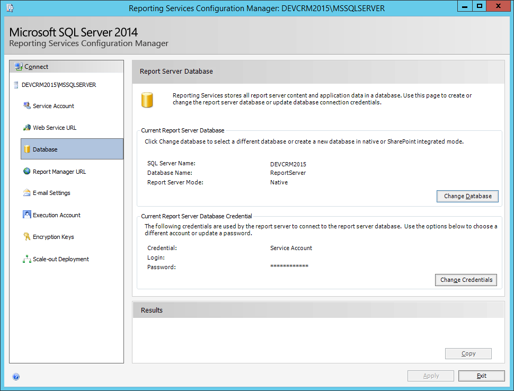Viewport: 514px width, 391px height.
Task: Close the Configuration Manager window
Action: click(x=498, y=6)
